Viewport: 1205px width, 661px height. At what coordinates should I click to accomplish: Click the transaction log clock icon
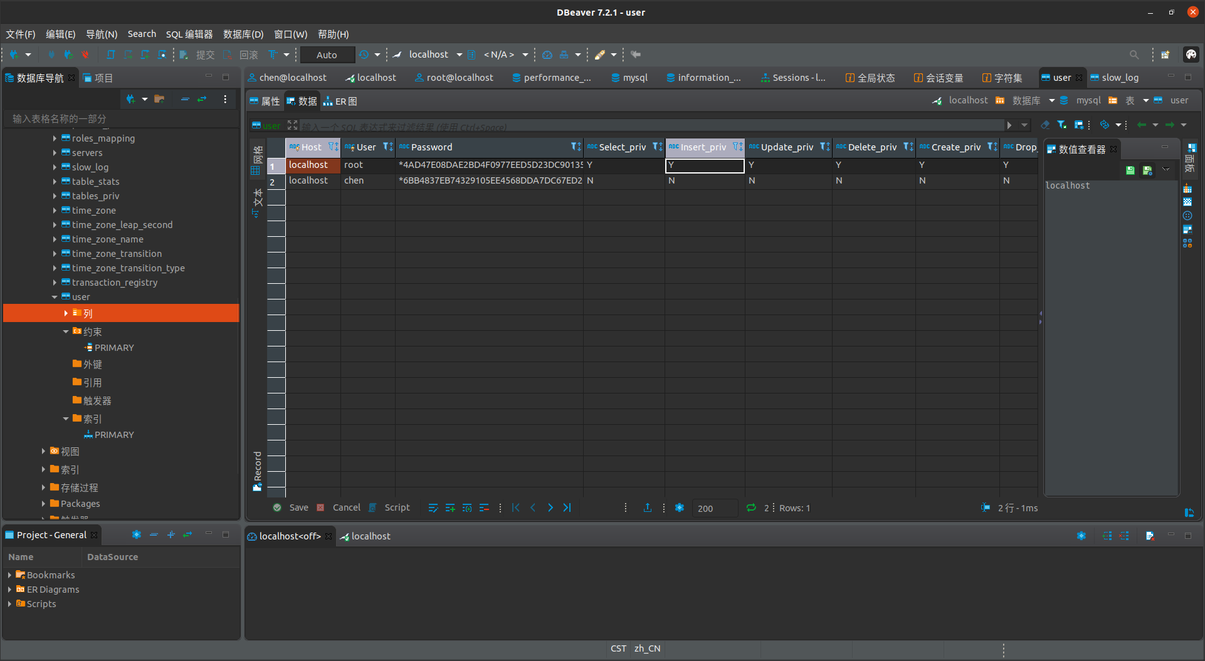364,55
